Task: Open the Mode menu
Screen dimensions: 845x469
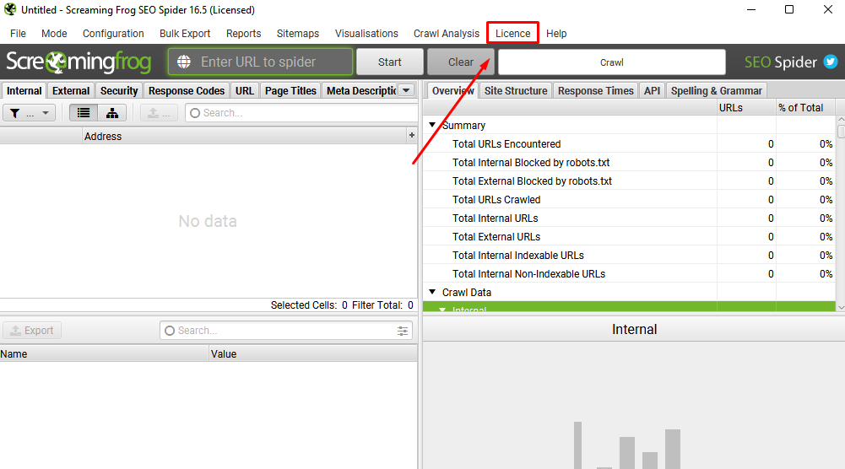Action: tap(54, 34)
